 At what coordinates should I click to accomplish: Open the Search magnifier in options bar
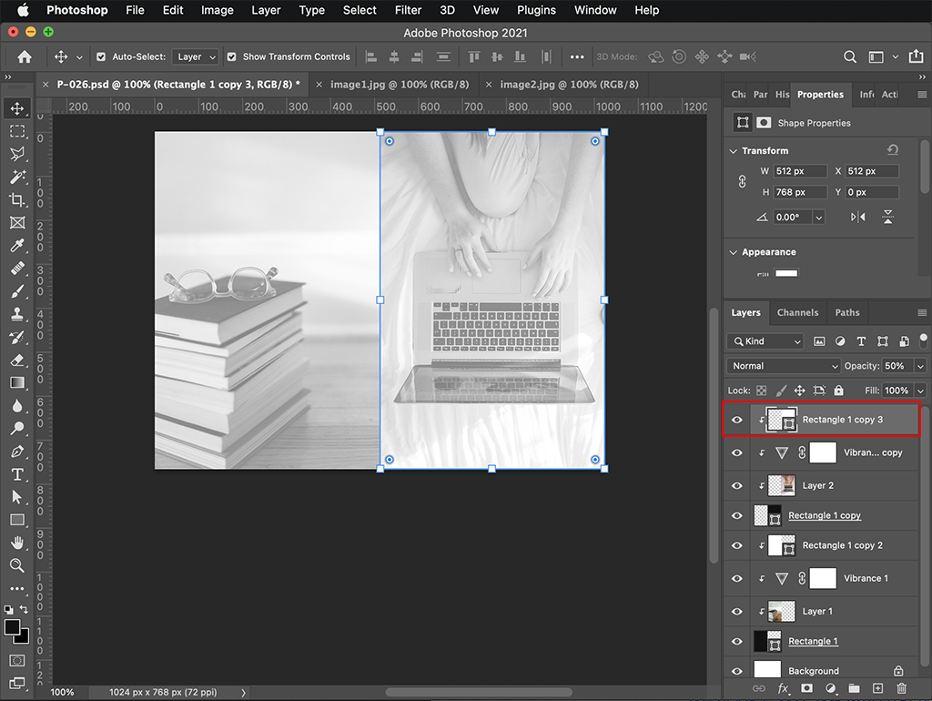pos(850,56)
